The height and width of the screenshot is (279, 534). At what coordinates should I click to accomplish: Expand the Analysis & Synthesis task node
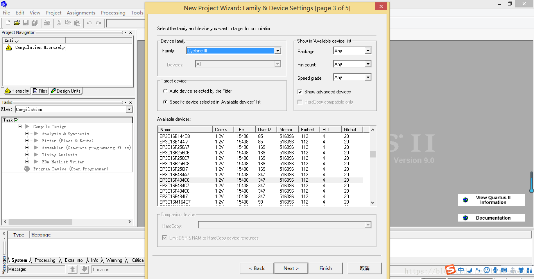27,134
